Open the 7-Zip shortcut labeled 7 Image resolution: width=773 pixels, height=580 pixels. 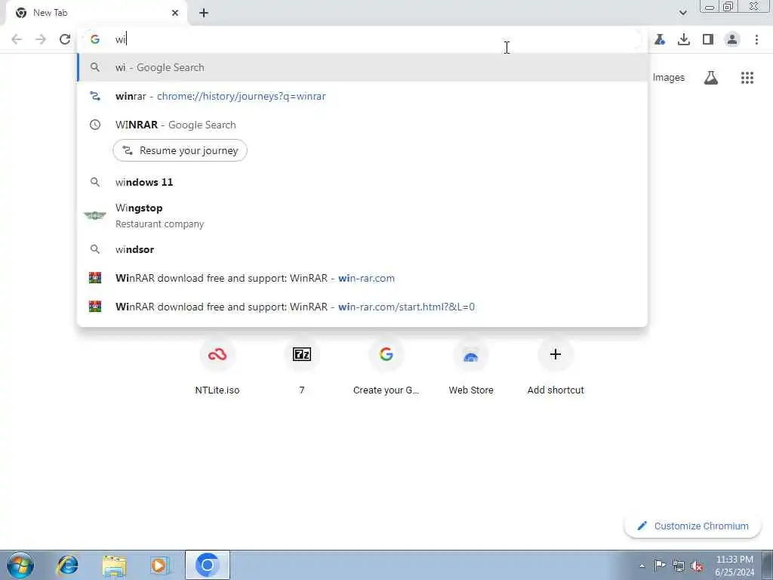302,366
